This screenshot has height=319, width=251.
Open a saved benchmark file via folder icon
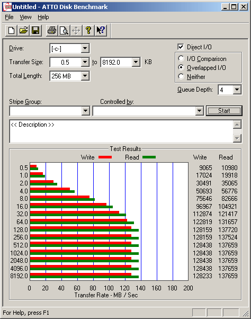pyautogui.click(x=24, y=31)
